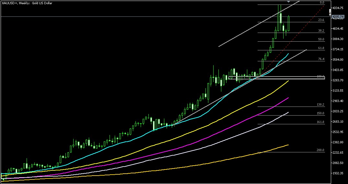Select the Fibonacci 61.8 level label
The width and height of the screenshot is (348, 184).
tap(321, 48)
